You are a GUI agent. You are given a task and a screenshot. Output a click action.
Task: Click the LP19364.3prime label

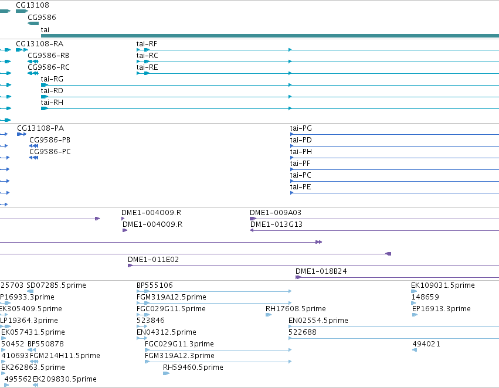[x=29, y=321]
